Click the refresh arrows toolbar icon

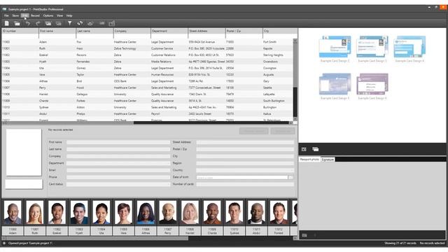[x=80, y=23]
